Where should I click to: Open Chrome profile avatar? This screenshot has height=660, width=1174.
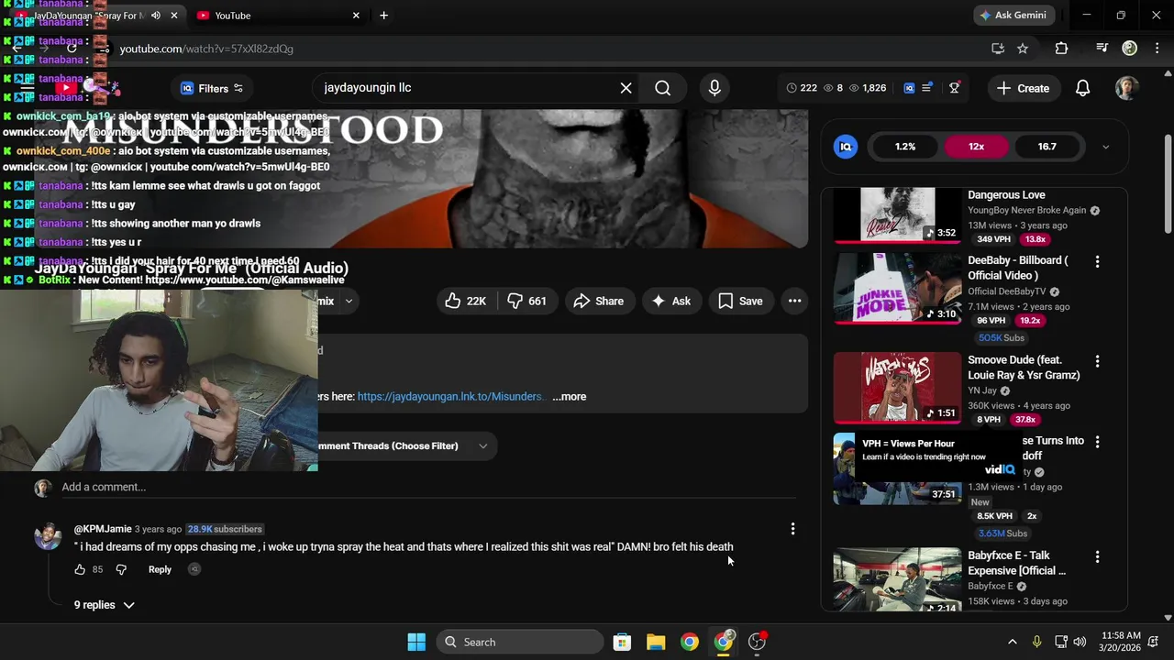[x=1130, y=49]
